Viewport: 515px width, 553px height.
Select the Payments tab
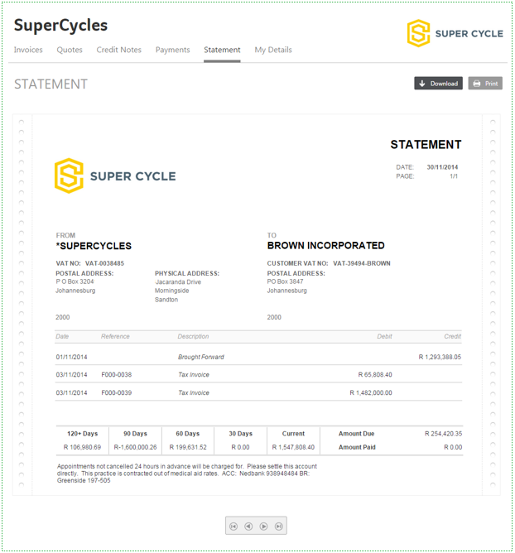coord(173,50)
